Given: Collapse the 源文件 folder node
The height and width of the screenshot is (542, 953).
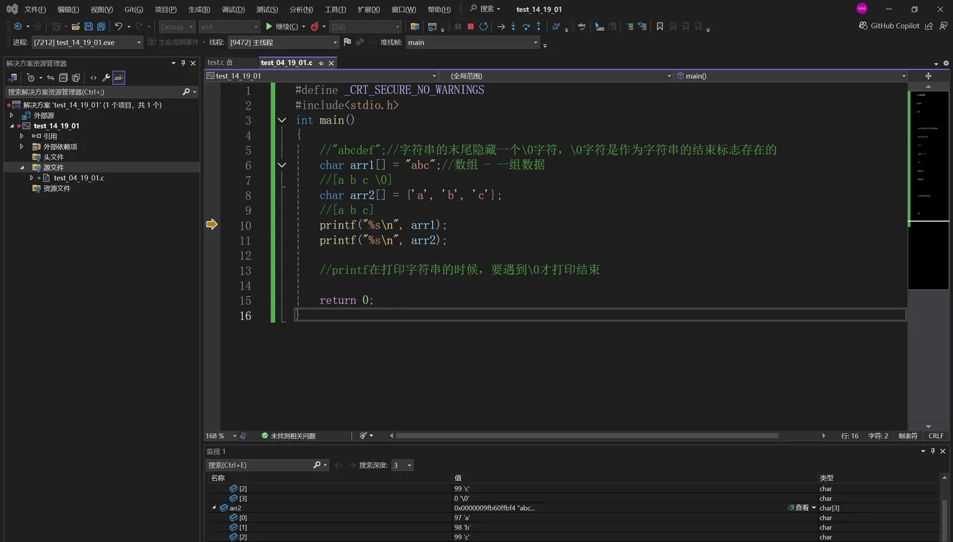Looking at the screenshot, I should coord(21,167).
